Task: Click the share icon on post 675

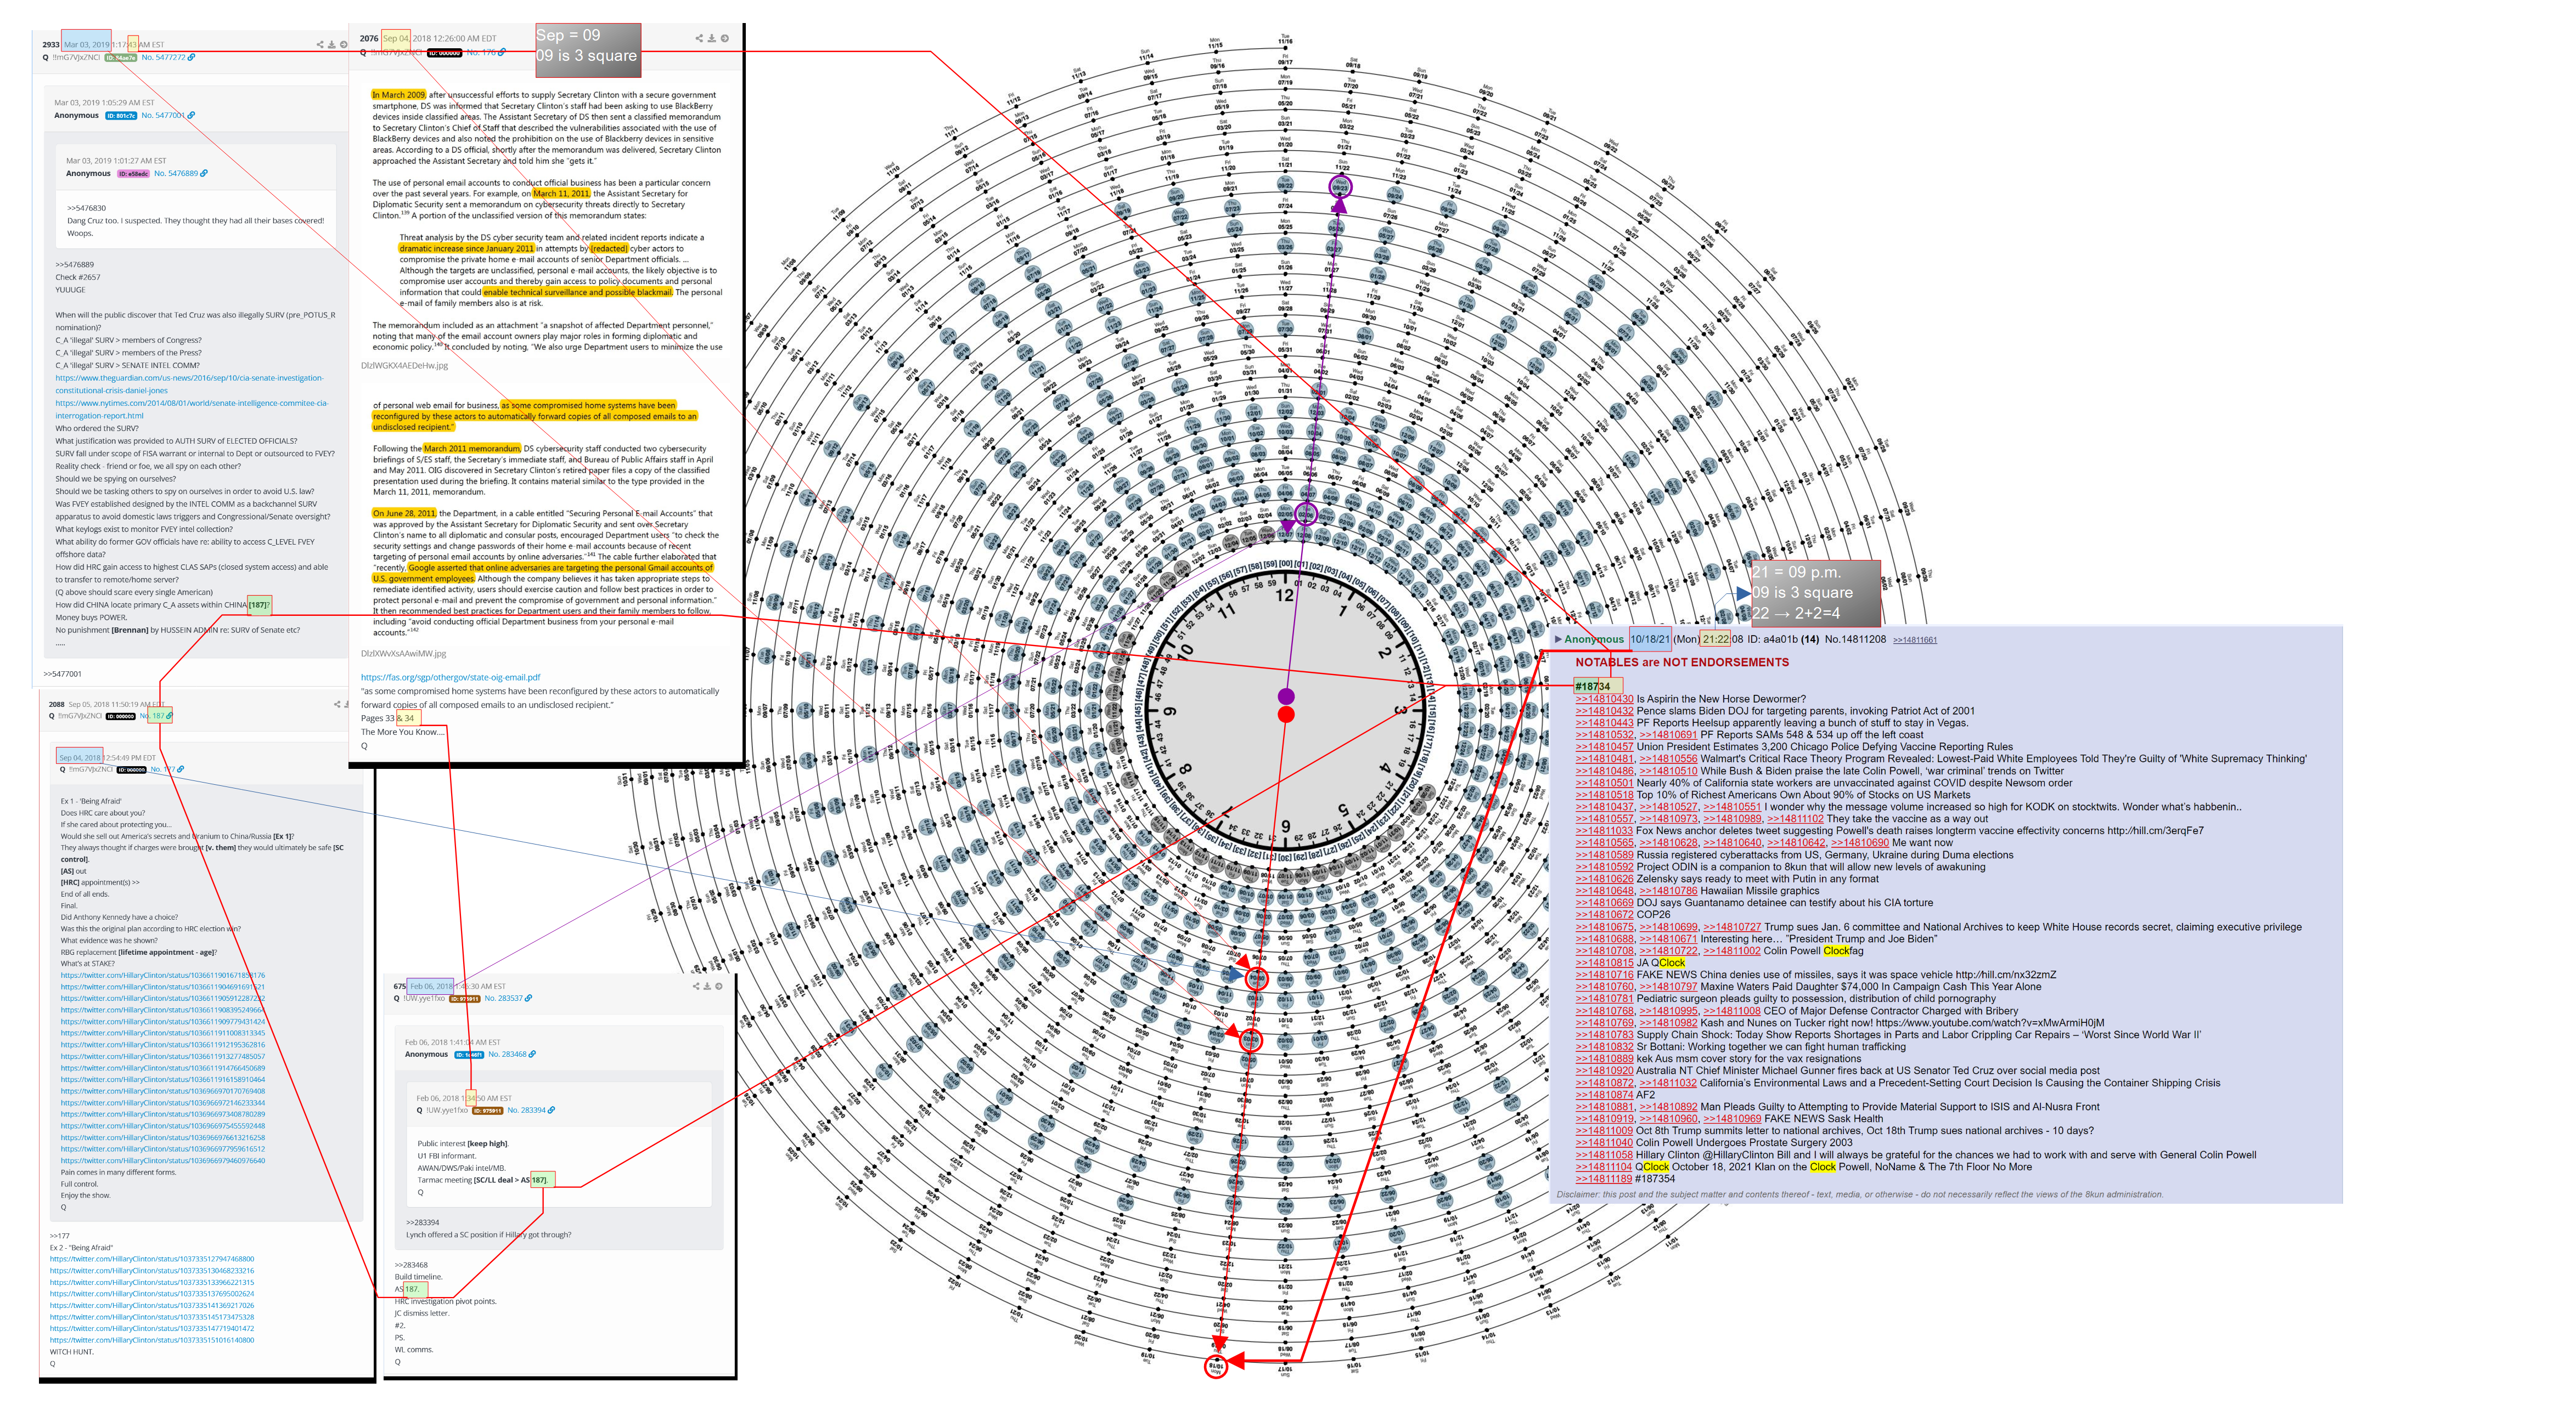Action: coord(695,985)
